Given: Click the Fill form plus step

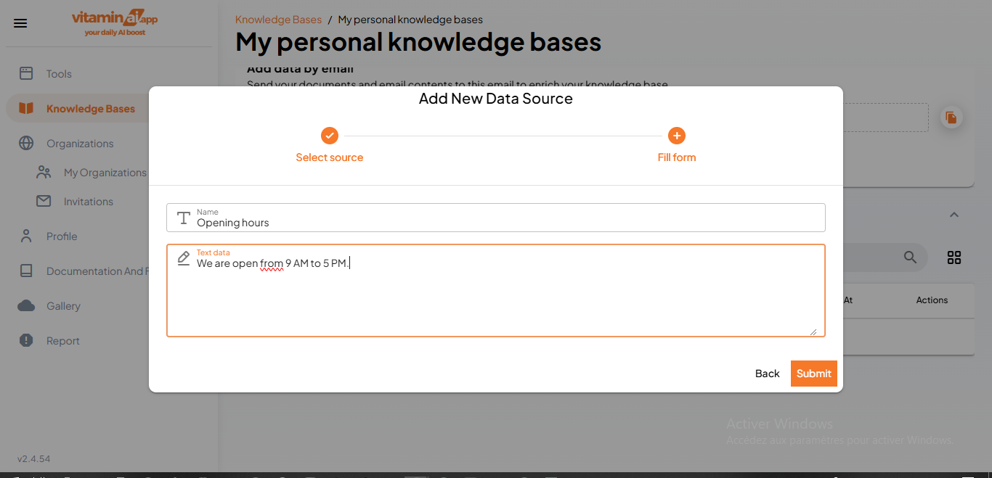Looking at the screenshot, I should point(676,136).
